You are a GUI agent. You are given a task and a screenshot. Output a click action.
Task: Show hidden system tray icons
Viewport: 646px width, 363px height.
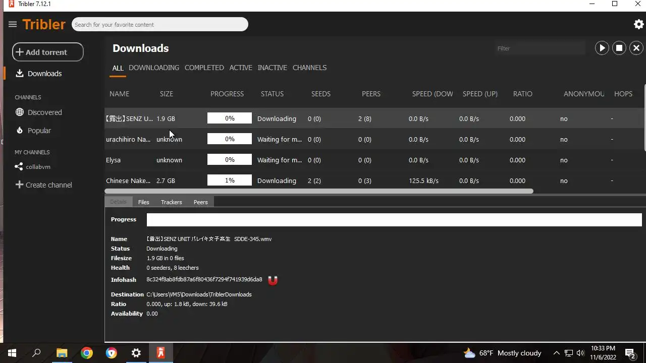pos(556,353)
